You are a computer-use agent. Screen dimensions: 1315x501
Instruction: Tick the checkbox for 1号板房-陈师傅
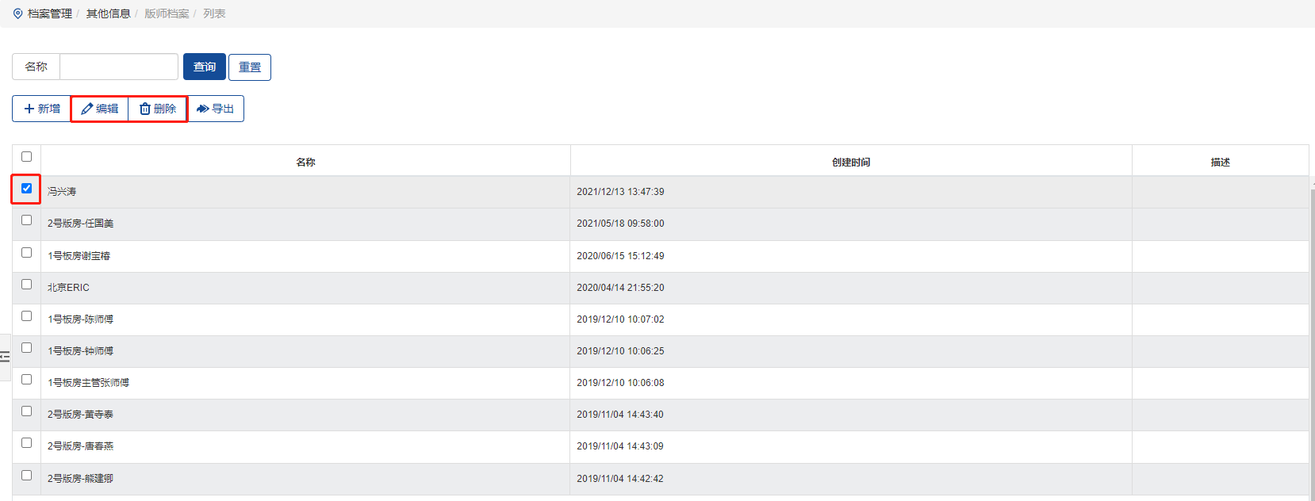pyautogui.click(x=26, y=316)
